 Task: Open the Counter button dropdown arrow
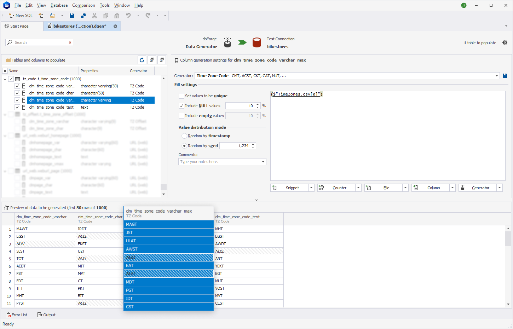click(x=358, y=188)
